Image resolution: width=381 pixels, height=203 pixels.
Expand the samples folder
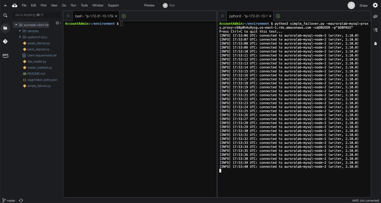(x=20, y=31)
